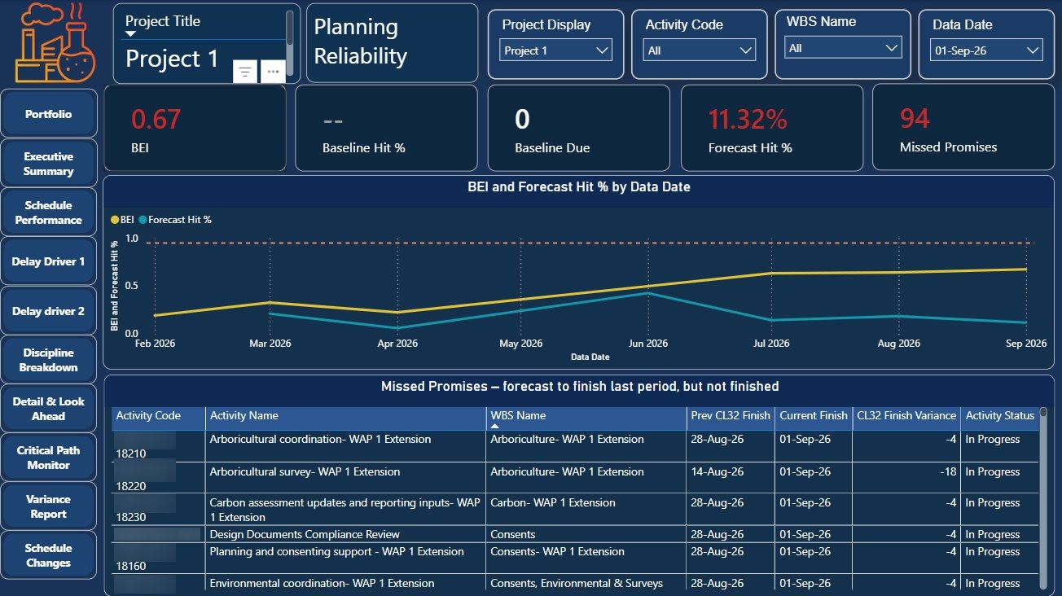Open the WBS Name dropdown

pos(843,48)
